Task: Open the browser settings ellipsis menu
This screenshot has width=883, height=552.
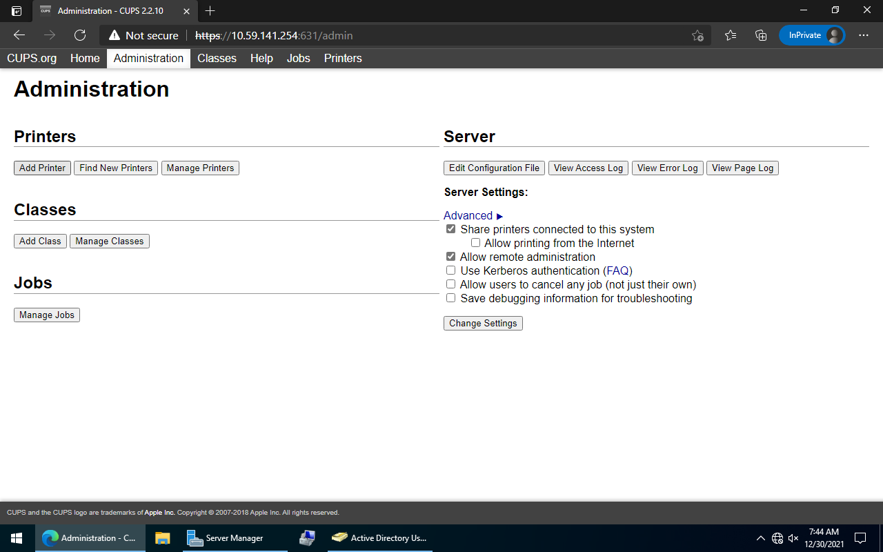Action: [x=864, y=35]
